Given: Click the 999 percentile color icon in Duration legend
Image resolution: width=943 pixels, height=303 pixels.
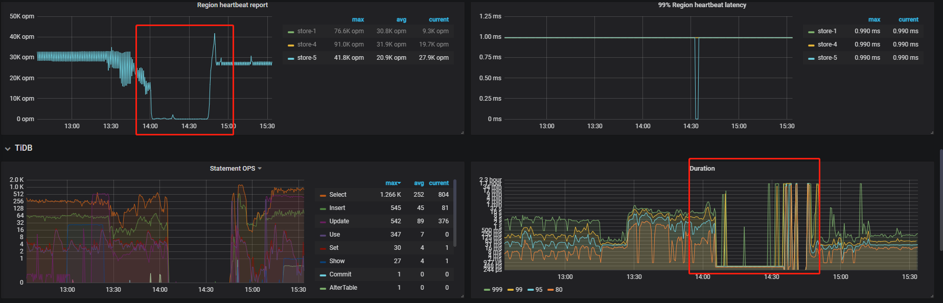Looking at the screenshot, I should click(x=487, y=290).
